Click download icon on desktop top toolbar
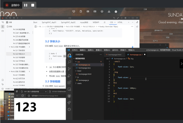 [109, 12]
